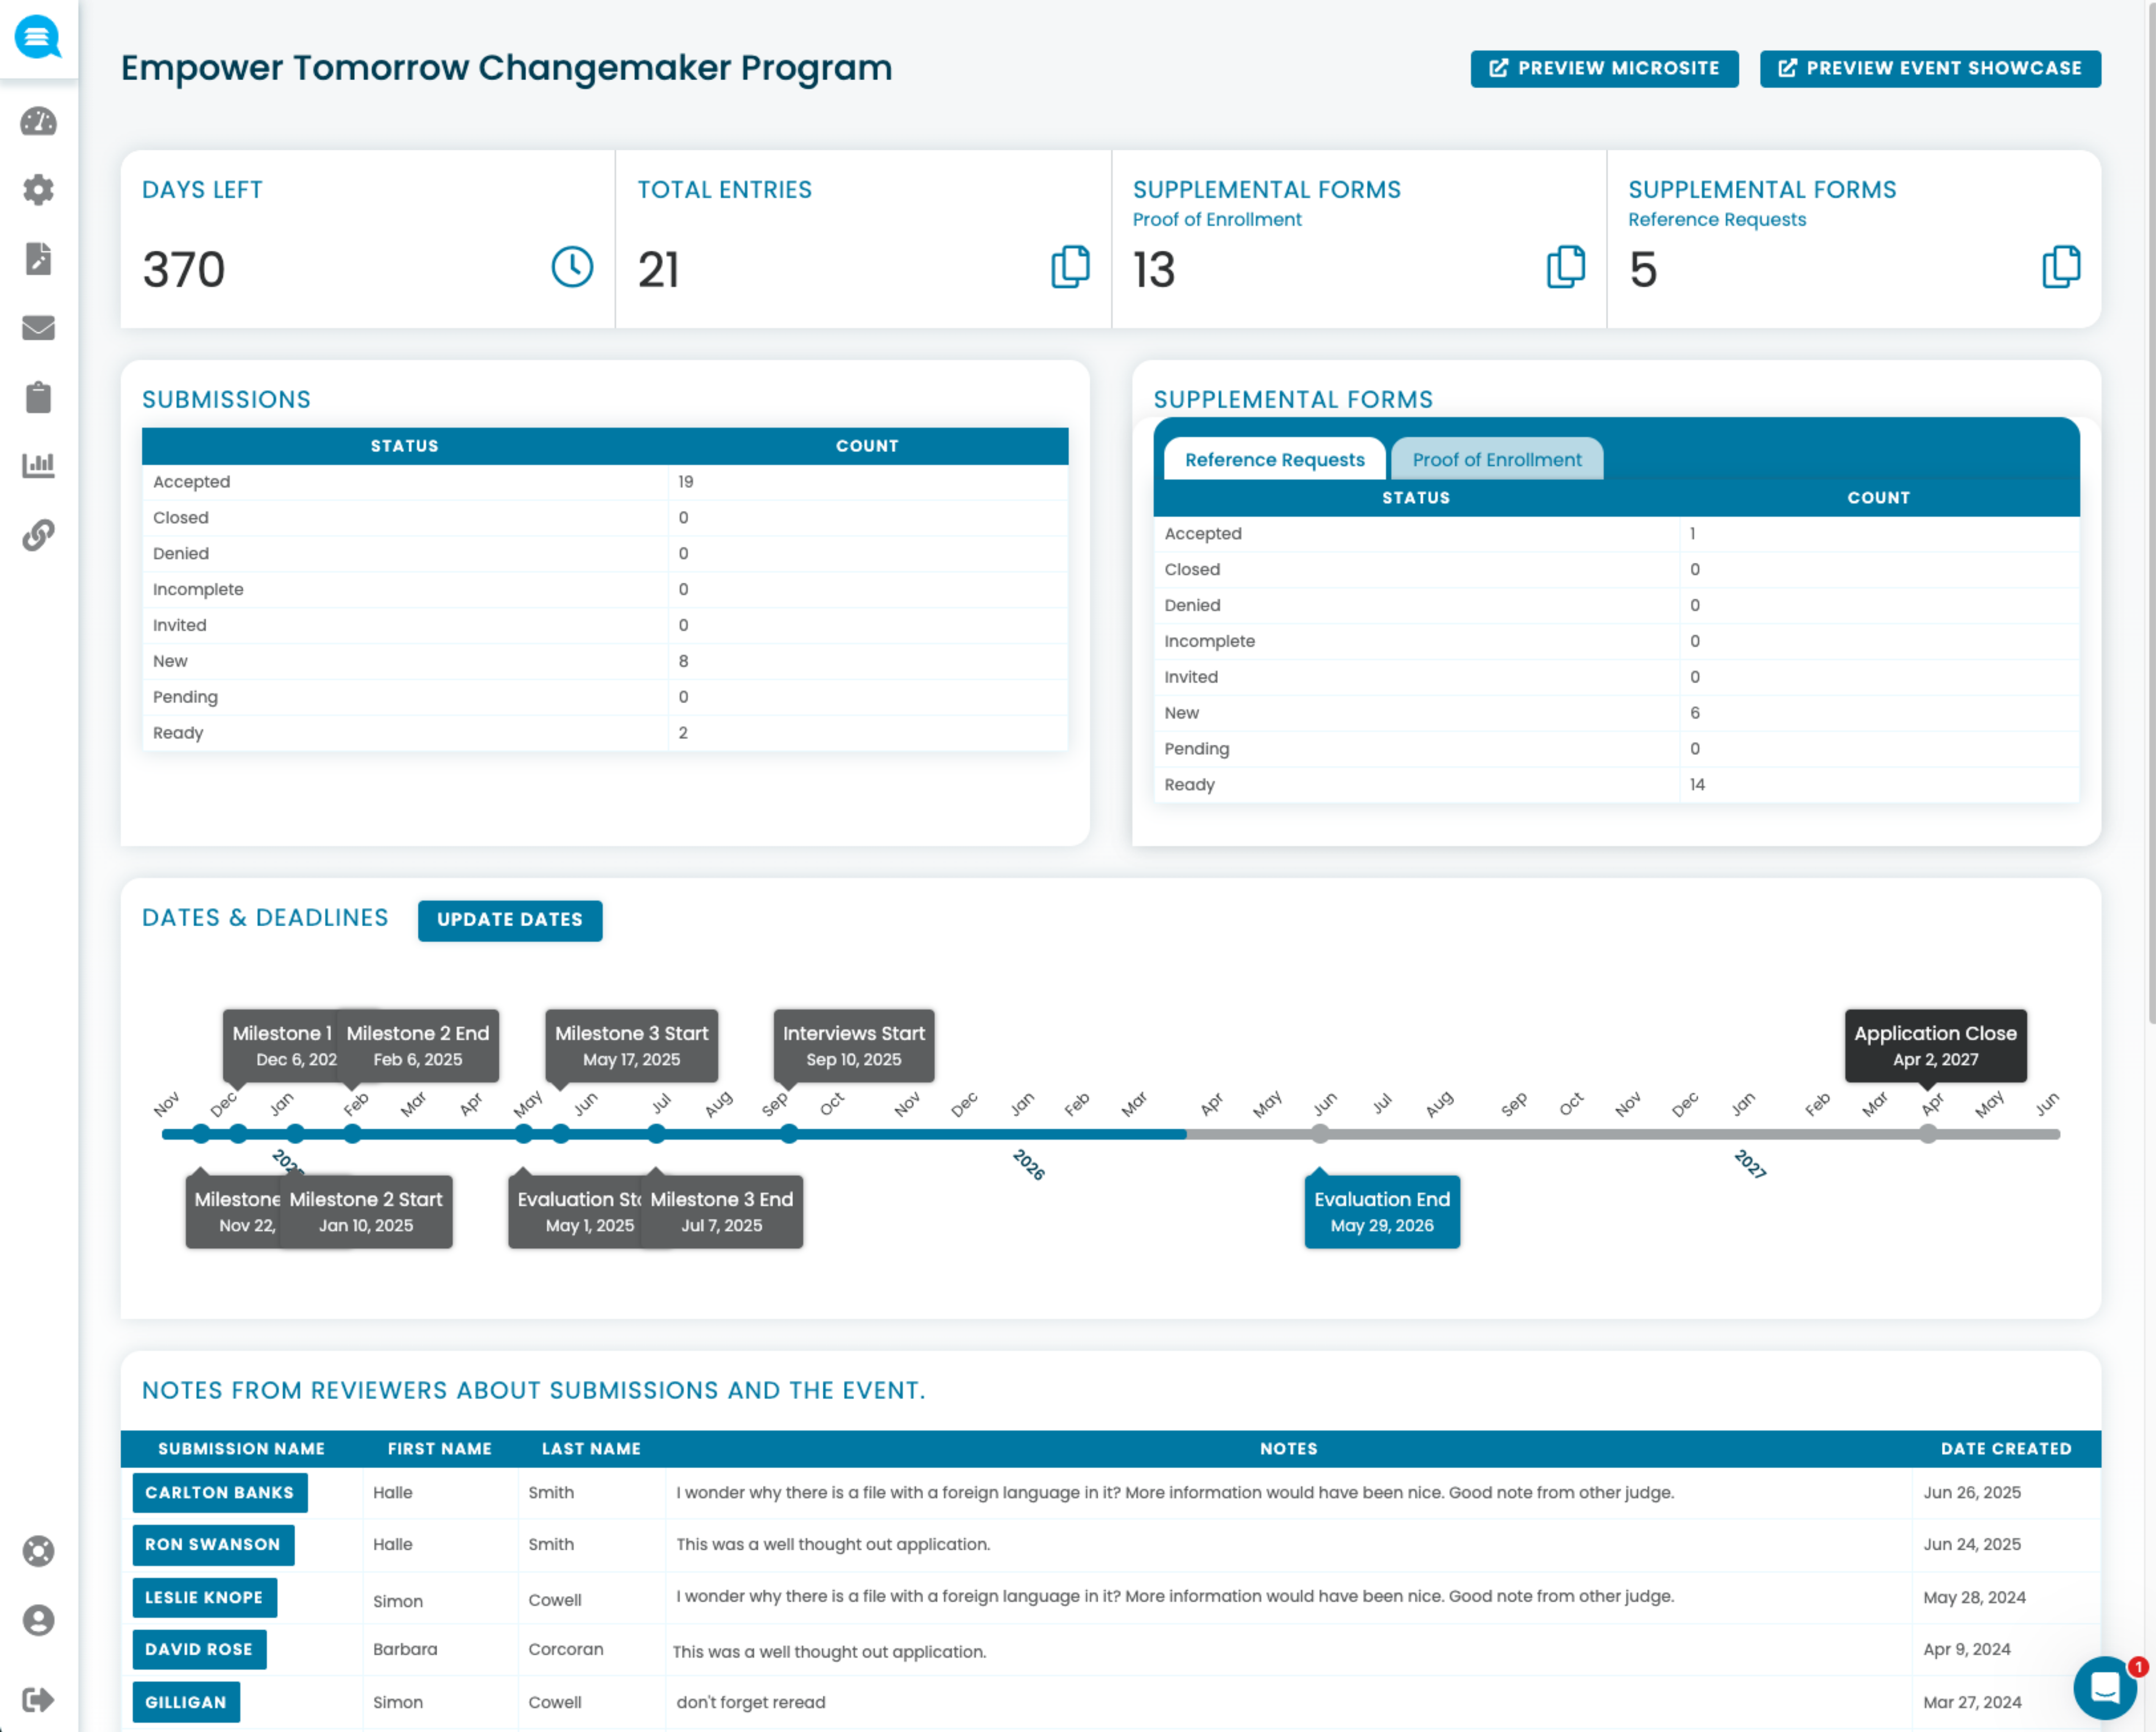
Task: Click the PREVIEW MICROSITE button
Action: click(x=1604, y=68)
